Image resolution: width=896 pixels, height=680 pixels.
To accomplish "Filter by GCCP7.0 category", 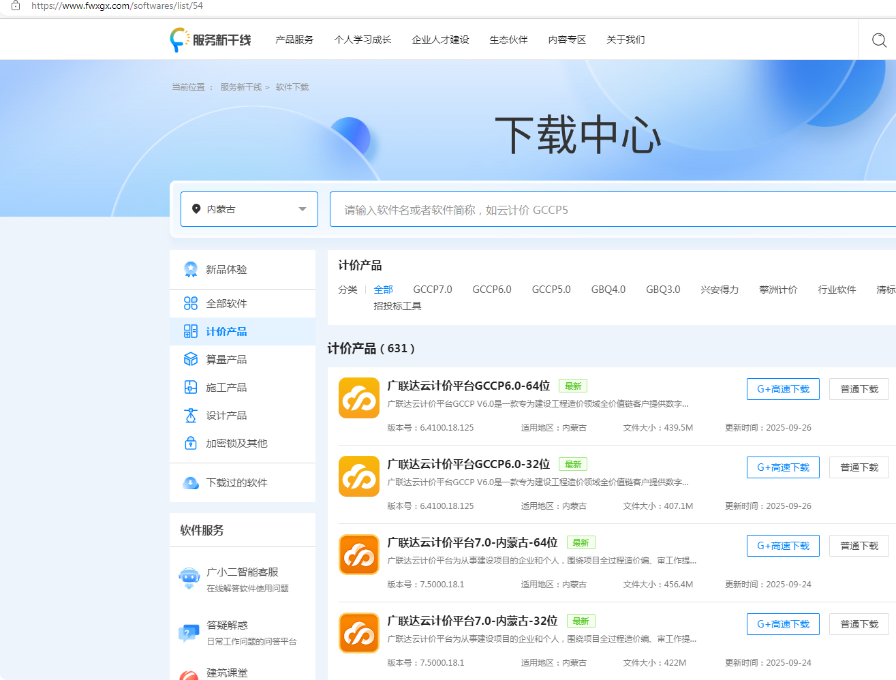I will tap(433, 290).
